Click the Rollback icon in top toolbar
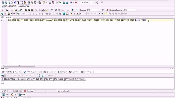The height and width of the screenshot is (98, 175). pos(67,2)
